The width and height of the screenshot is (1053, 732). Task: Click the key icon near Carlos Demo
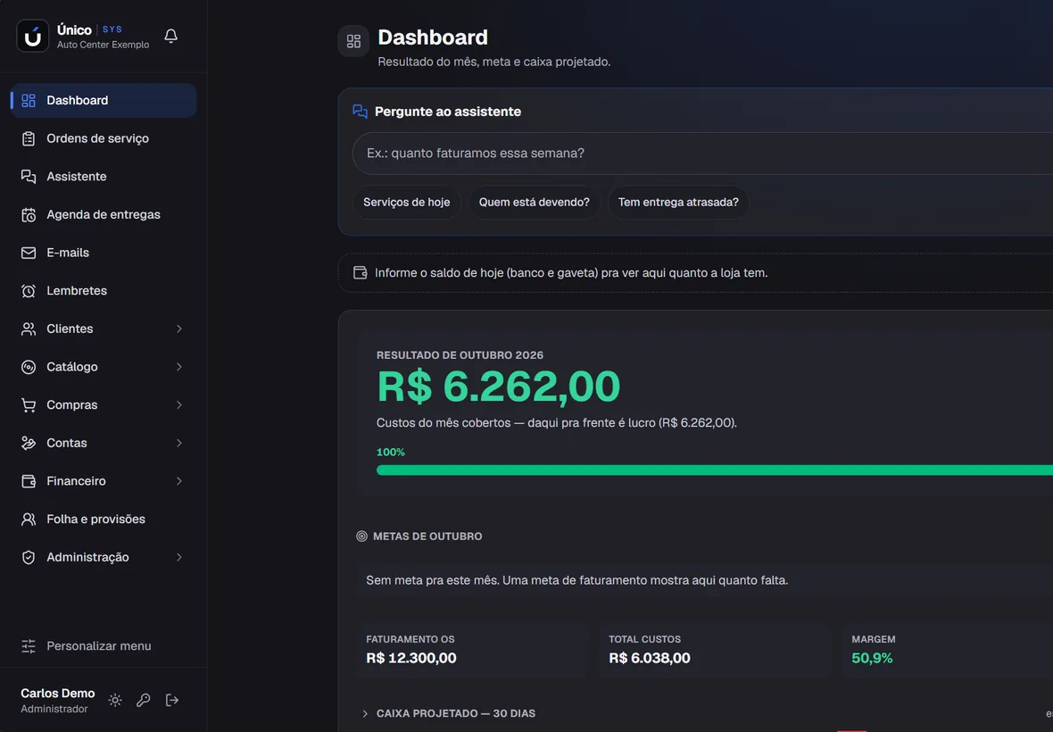pos(143,701)
